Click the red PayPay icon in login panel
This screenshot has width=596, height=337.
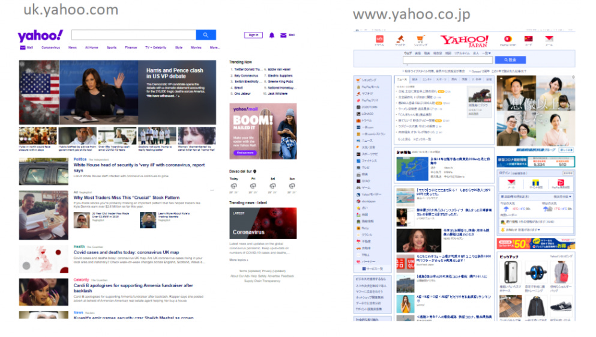560,183
